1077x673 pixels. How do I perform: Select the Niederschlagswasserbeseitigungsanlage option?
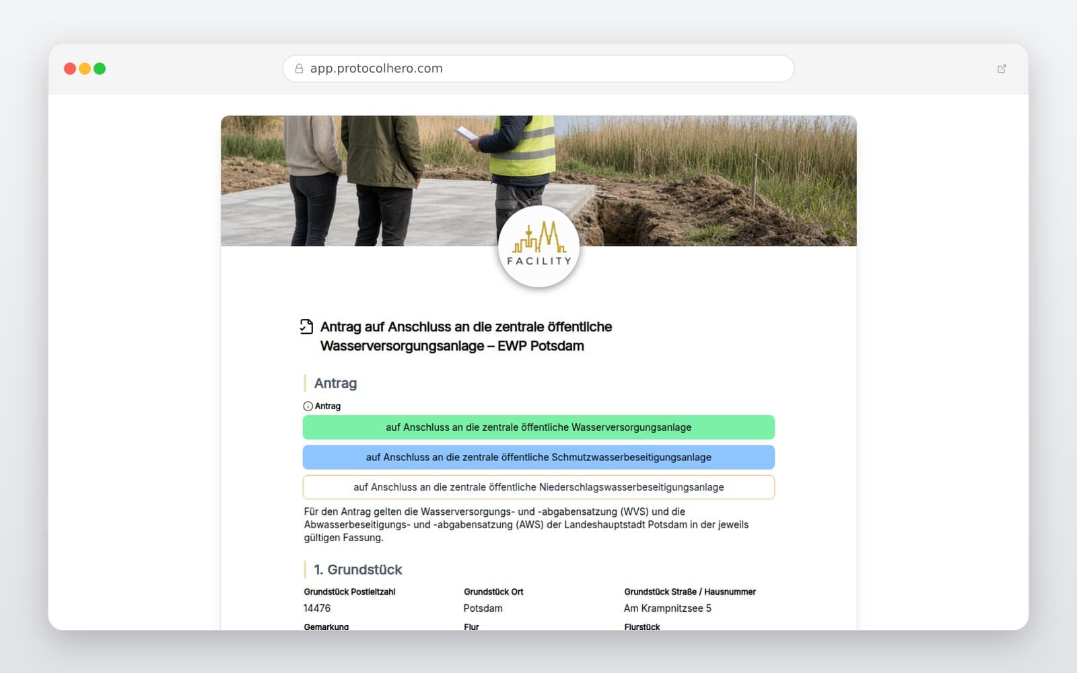pyautogui.click(x=538, y=487)
